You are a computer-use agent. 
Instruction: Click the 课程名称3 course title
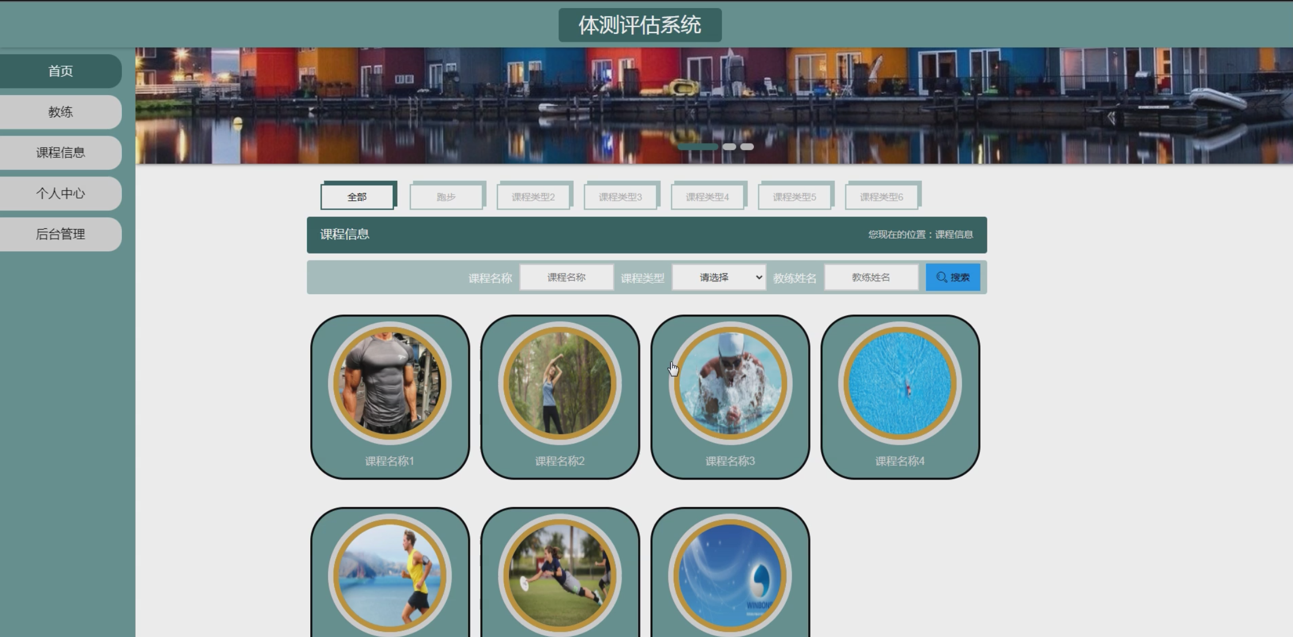pos(730,461)
